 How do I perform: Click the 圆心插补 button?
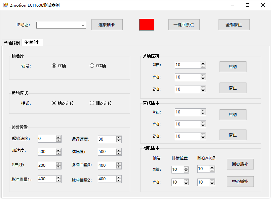(x=240, y=164)
